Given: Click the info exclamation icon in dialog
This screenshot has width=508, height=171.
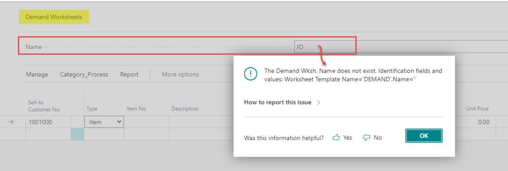Looking at the screenshot, I should click(250, 73).
